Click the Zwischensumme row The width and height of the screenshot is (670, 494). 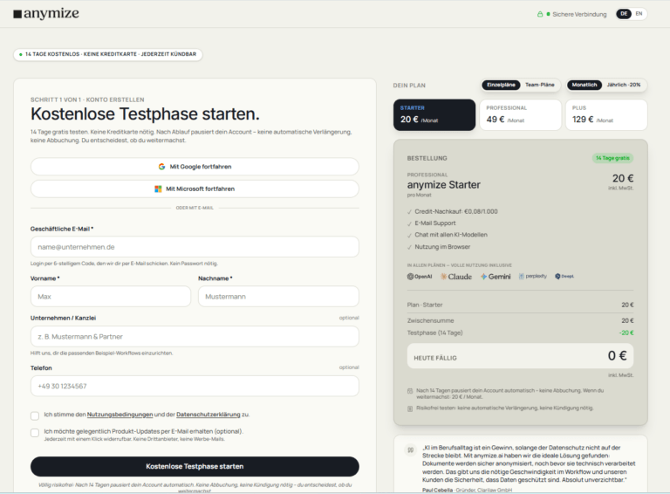coord(521,320)
